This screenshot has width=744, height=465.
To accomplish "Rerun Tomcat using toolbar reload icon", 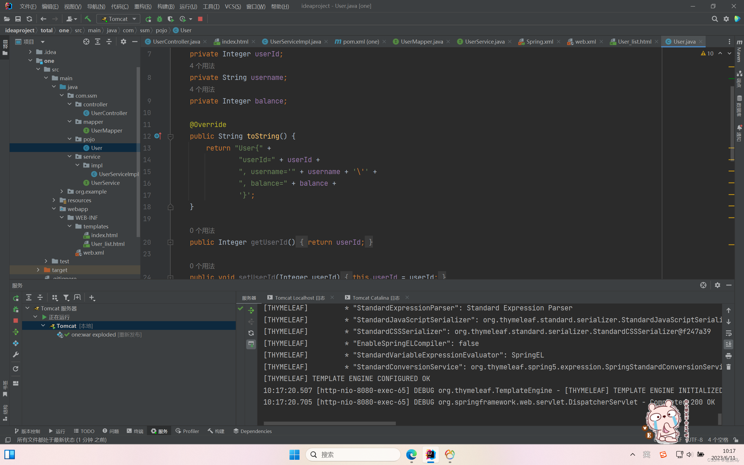I will (148, 19).
